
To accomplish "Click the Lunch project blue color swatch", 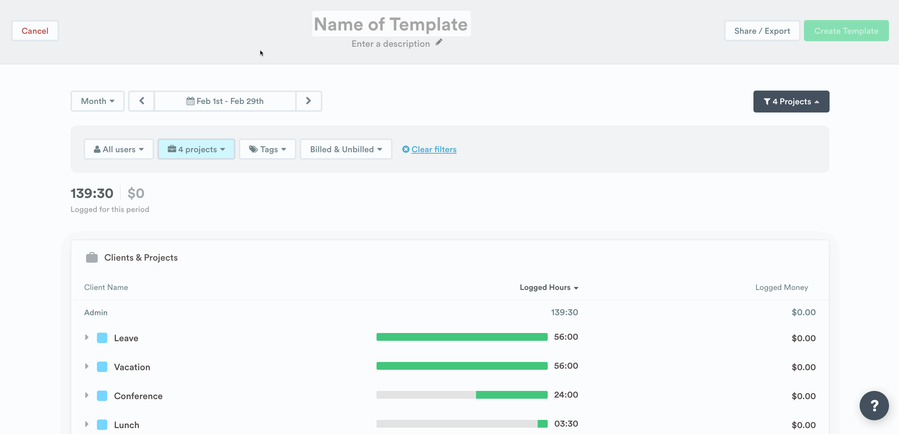I will [x=102, y=425].
